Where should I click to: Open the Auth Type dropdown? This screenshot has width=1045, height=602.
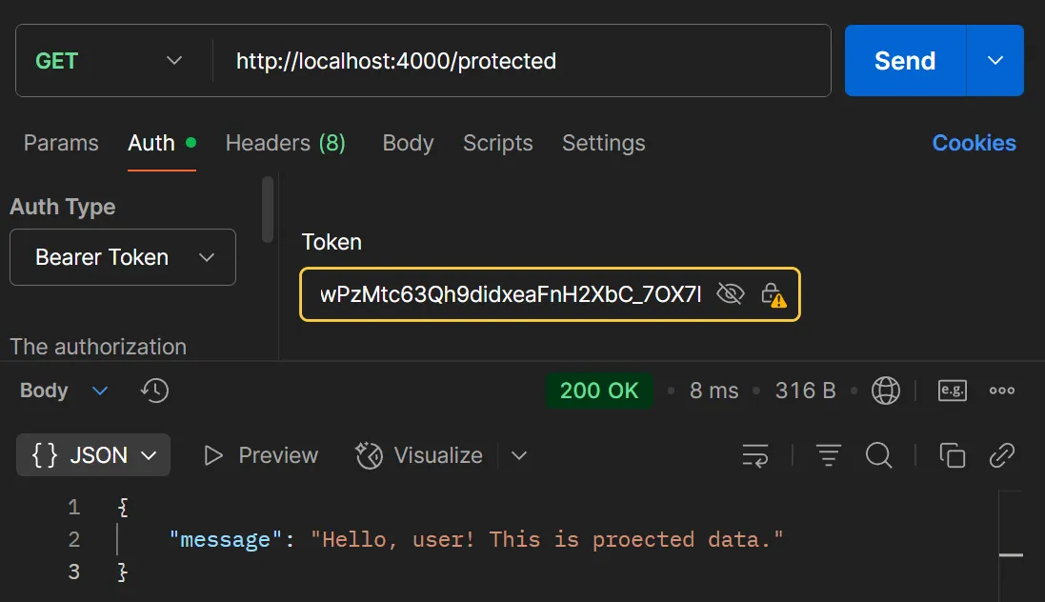point(122,257)
